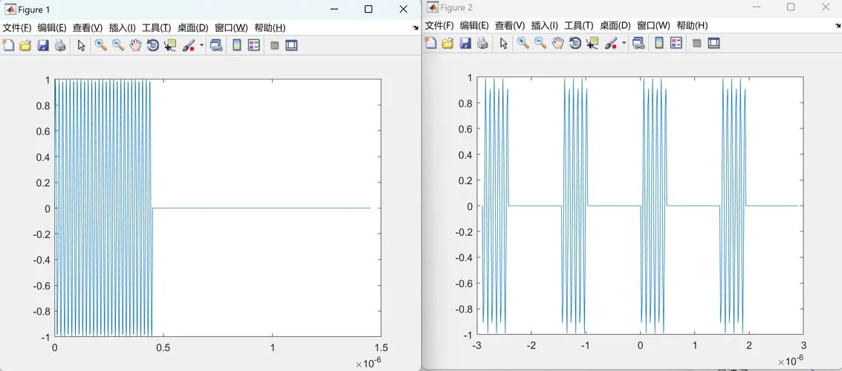842x371 pixels.
Task: Expand brush color dropdown arrow in Figure 2
Action: click(x=624, y=44)
